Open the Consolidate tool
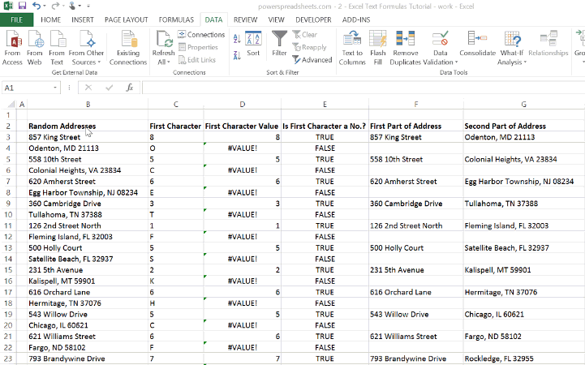The image size is (585, 365). (477, 44)
